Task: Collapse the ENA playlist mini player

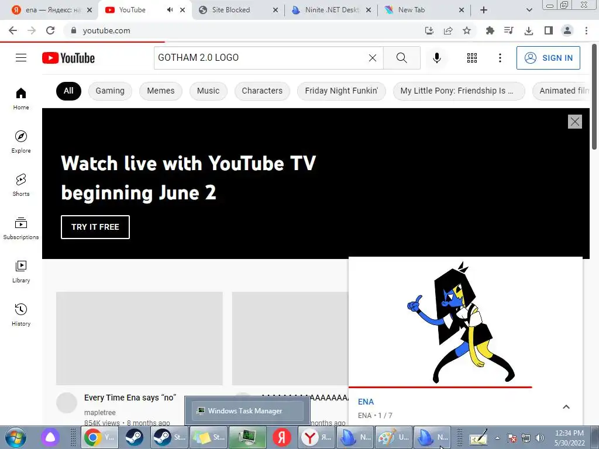Action: [566, 407]
